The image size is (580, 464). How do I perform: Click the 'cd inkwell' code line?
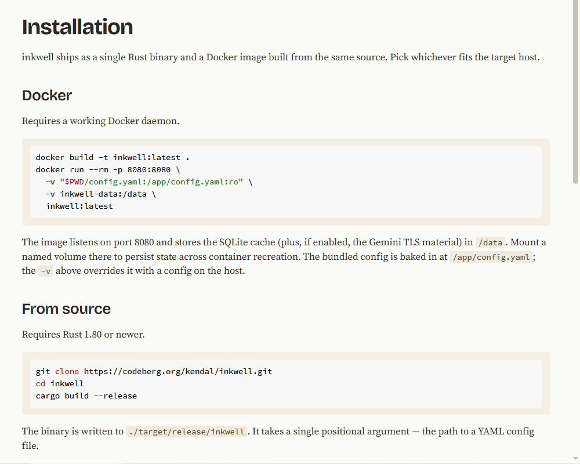(60, 383)
